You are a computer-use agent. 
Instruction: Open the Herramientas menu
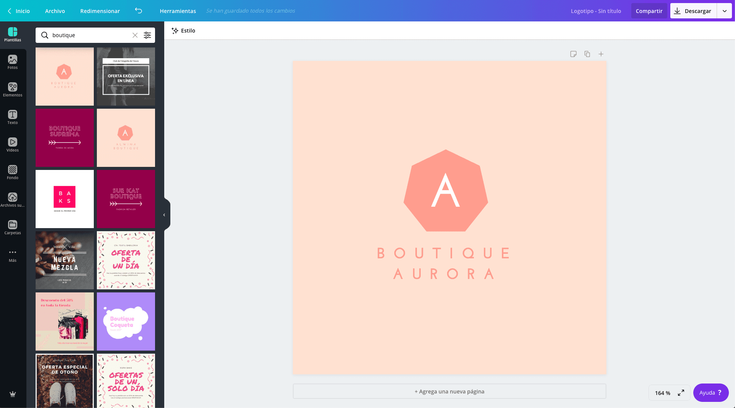178,11
